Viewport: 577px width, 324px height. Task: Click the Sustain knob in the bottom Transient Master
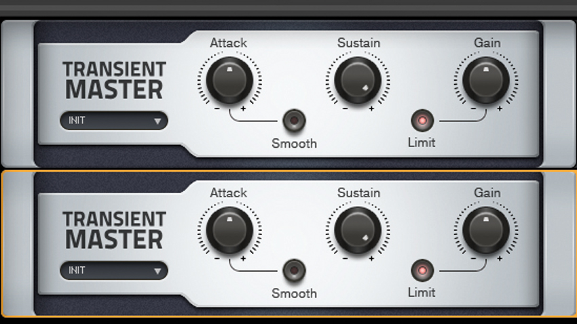click(358, 230)
